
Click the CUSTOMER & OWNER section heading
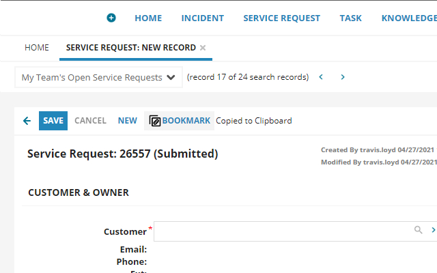(x=79, y=192)
